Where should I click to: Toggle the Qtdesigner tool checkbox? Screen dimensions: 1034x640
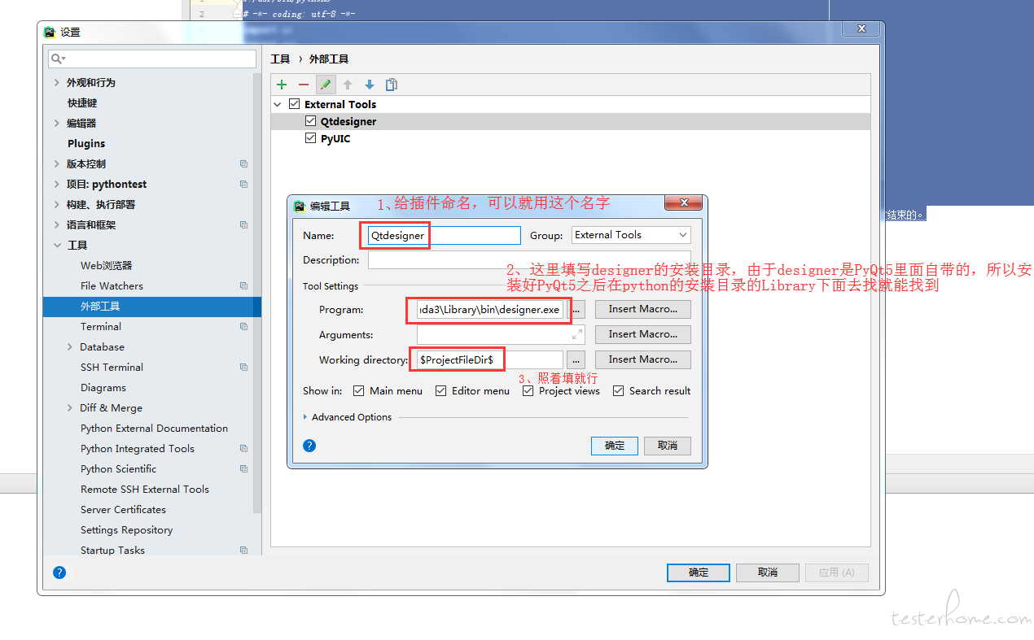[x=310, y=121]
